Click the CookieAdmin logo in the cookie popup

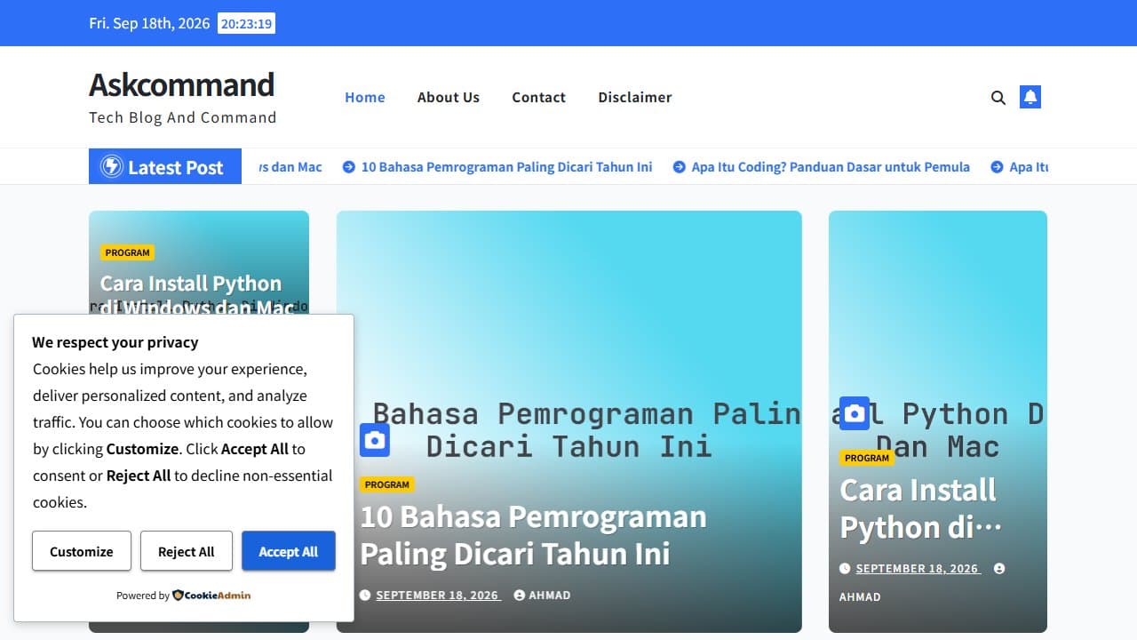click(x=211, y=596)
